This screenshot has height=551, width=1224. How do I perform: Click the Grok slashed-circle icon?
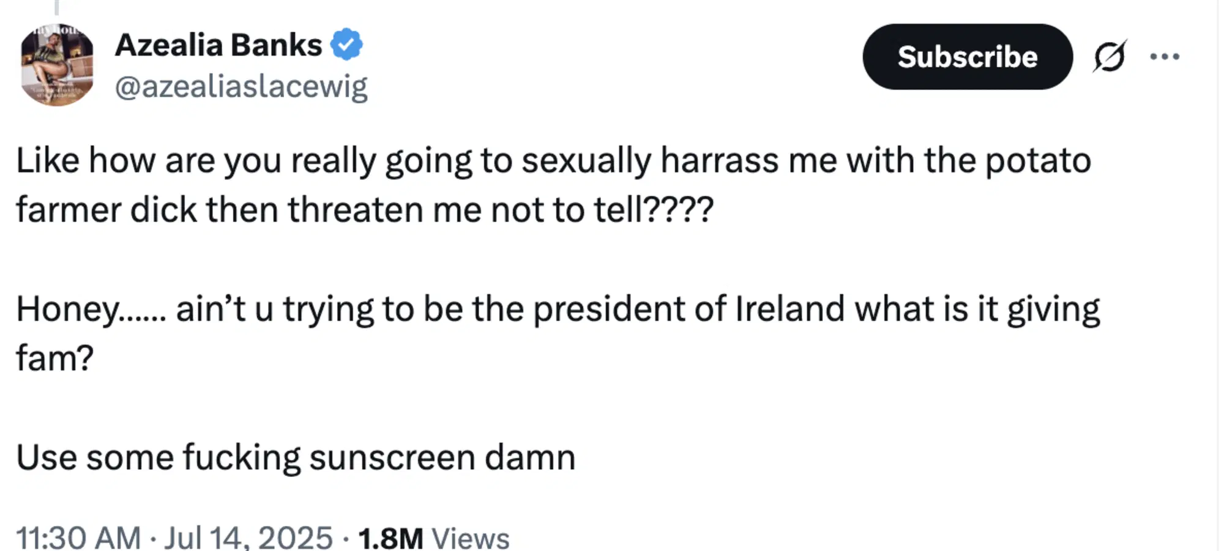tap(1109, 57)
